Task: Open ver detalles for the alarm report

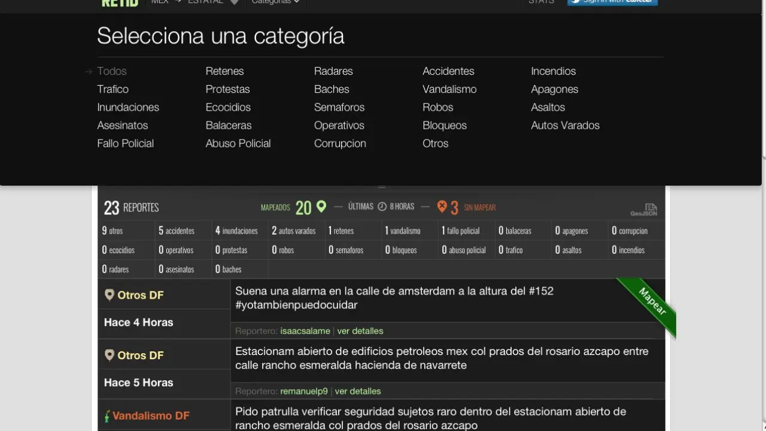Action: pos(360,331)
